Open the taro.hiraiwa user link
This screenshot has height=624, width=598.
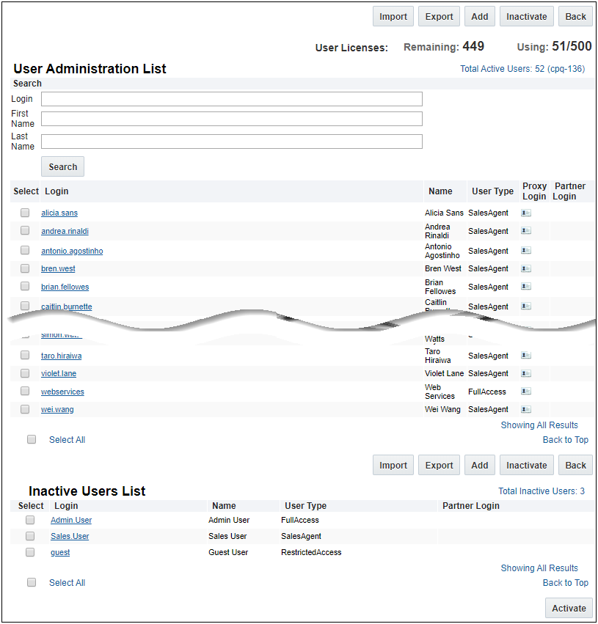coord(62,356)
